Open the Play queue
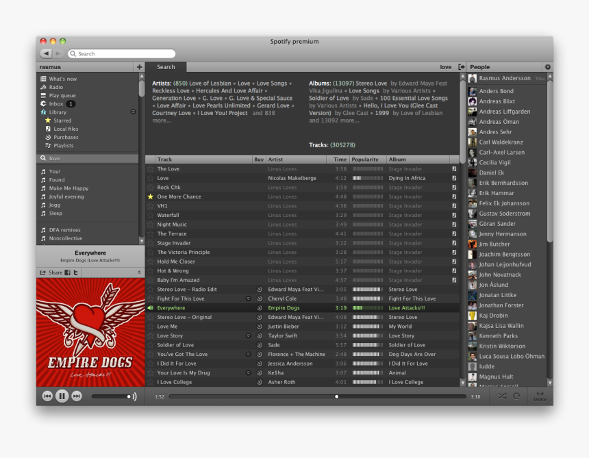This screenshot has height=458, width=589. (x=61, y=95)
